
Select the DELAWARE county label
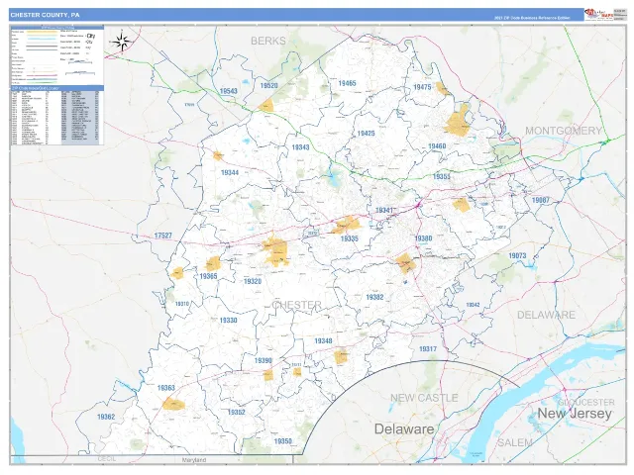click(546, 315)
